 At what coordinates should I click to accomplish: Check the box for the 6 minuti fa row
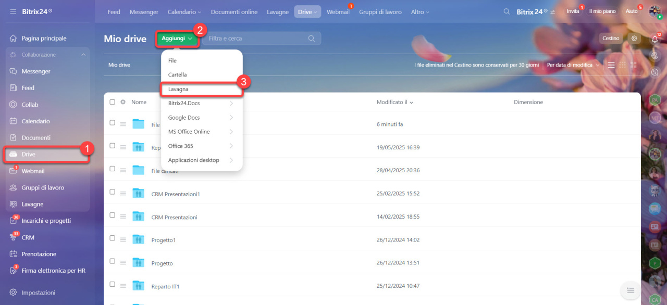coord(112,123)
